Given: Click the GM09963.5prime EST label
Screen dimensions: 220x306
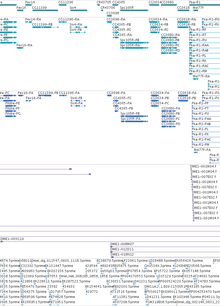Looking at the screenshot, I should coord(33,271).
